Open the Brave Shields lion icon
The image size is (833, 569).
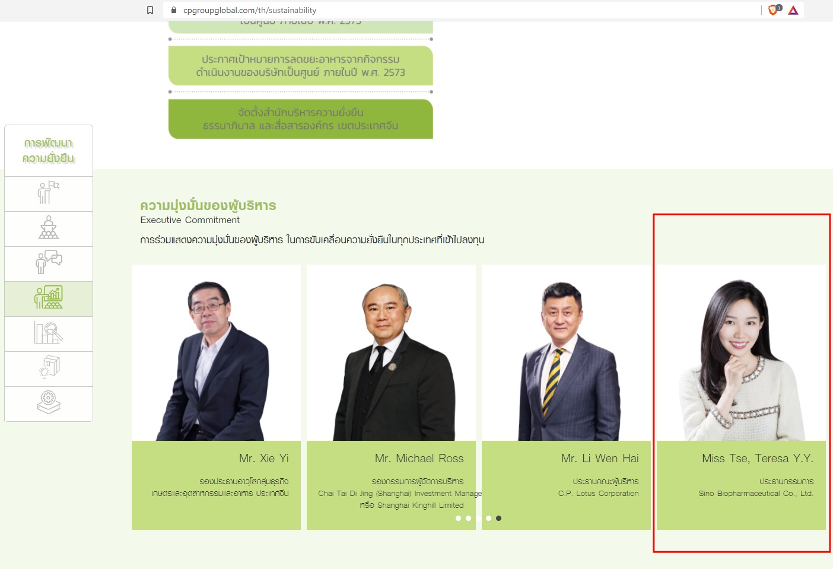[x=773, y=10]
